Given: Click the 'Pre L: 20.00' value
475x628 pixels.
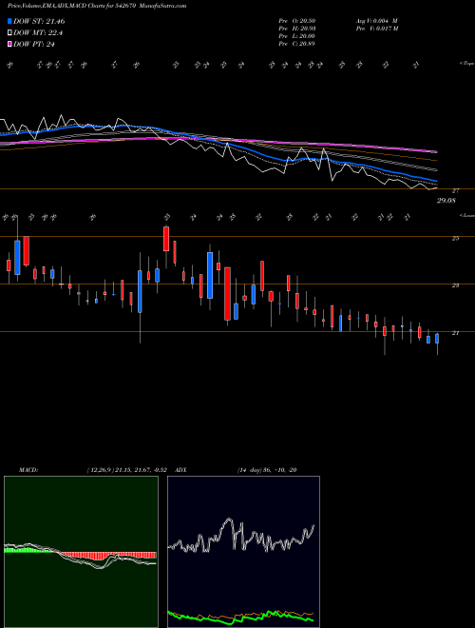Looking at the screenshot, I should coord(296,36).
